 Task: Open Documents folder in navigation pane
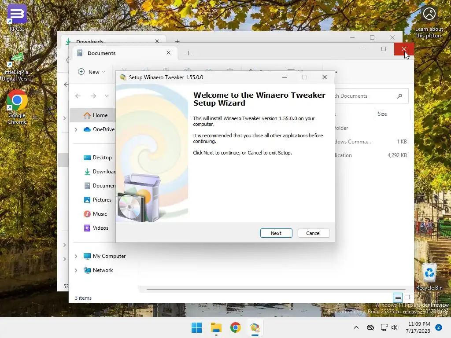tap(100, 186)
